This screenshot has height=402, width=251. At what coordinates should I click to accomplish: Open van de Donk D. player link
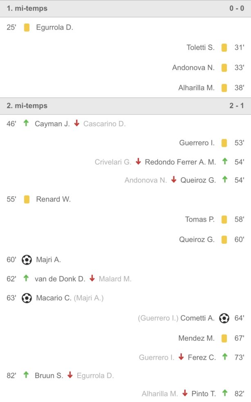click(60, 279)
